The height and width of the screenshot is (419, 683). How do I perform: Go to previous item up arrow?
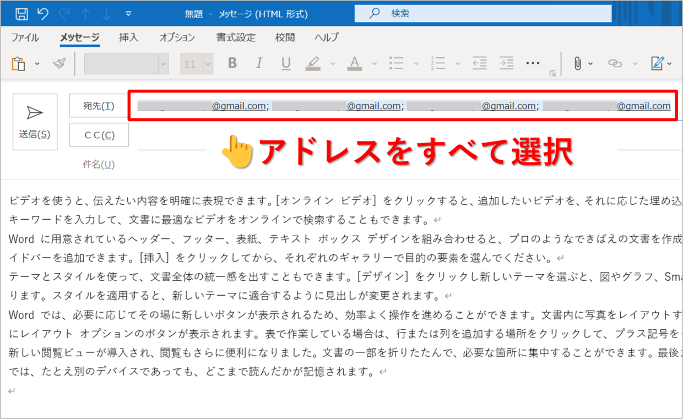tap(85, 14)
